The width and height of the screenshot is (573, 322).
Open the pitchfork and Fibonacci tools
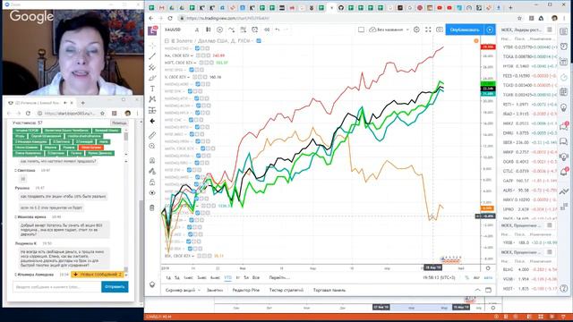tap(152, 67)
